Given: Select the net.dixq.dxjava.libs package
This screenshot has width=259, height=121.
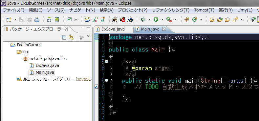Looking at the screenshot, I should tap(48, 59).
